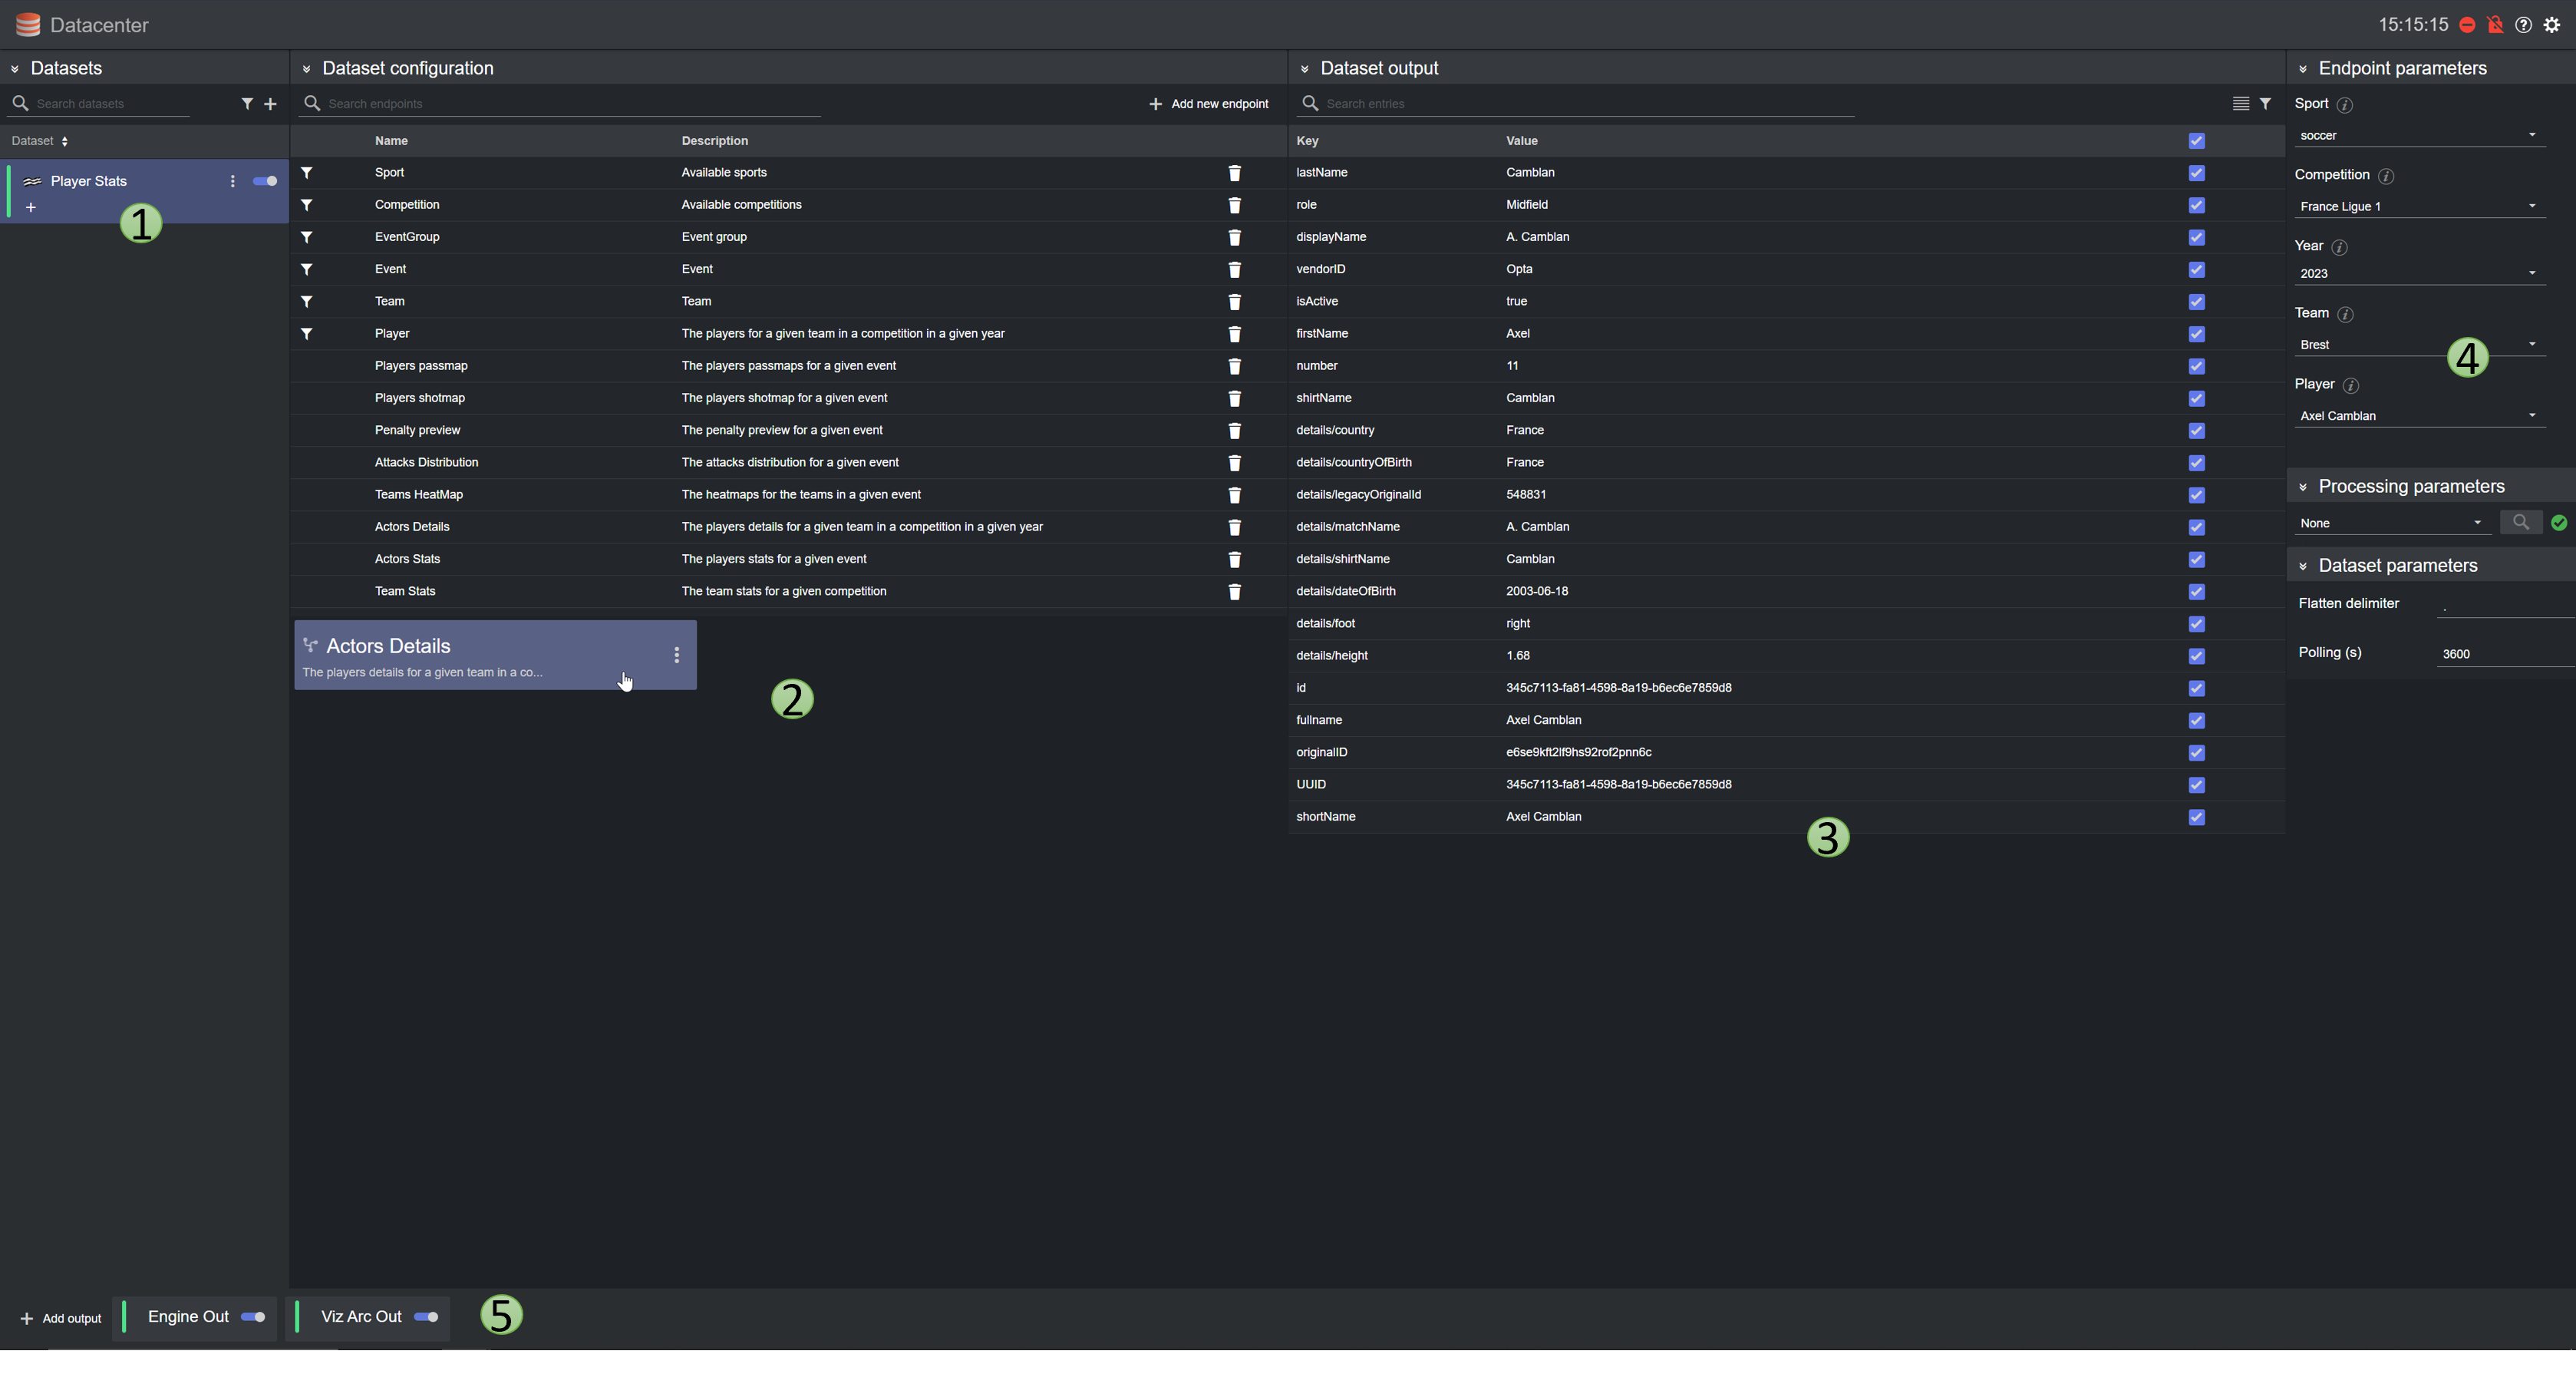Uncheck the lastName entry checkbox

[2196, 173]
